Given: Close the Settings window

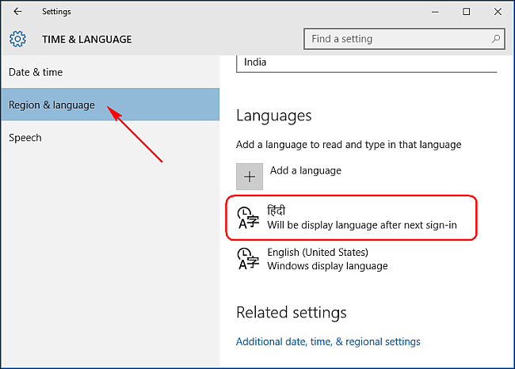Looking at the screenshot, I should (497, 12).
